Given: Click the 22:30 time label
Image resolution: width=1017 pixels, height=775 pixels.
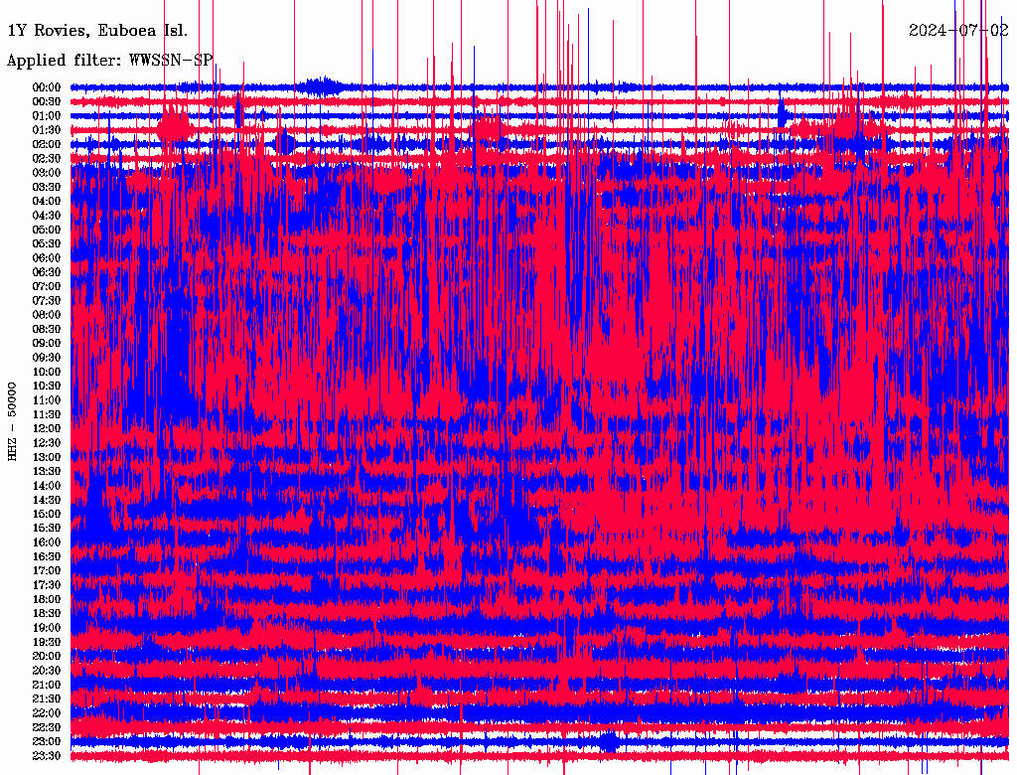Looking at the screenshot, I should tap(48, 727).
